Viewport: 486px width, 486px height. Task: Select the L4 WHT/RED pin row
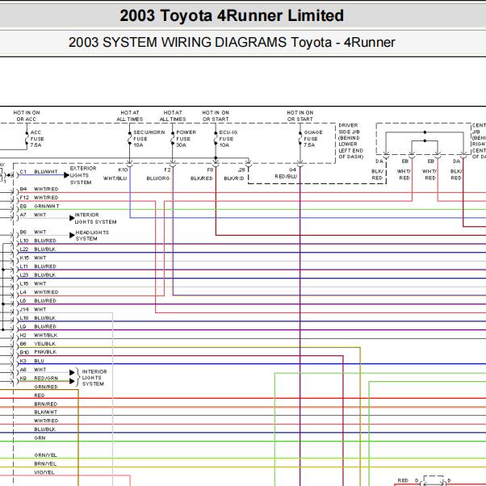[39, 292]
